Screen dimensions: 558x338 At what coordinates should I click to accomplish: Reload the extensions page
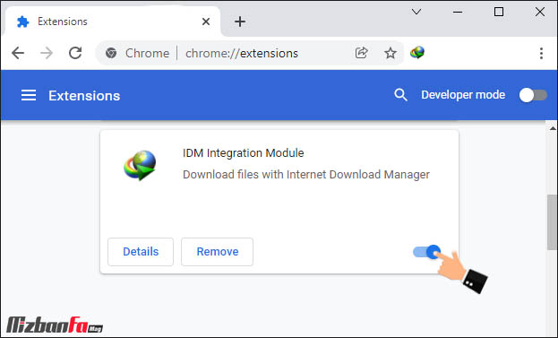[x=75, y=53]
